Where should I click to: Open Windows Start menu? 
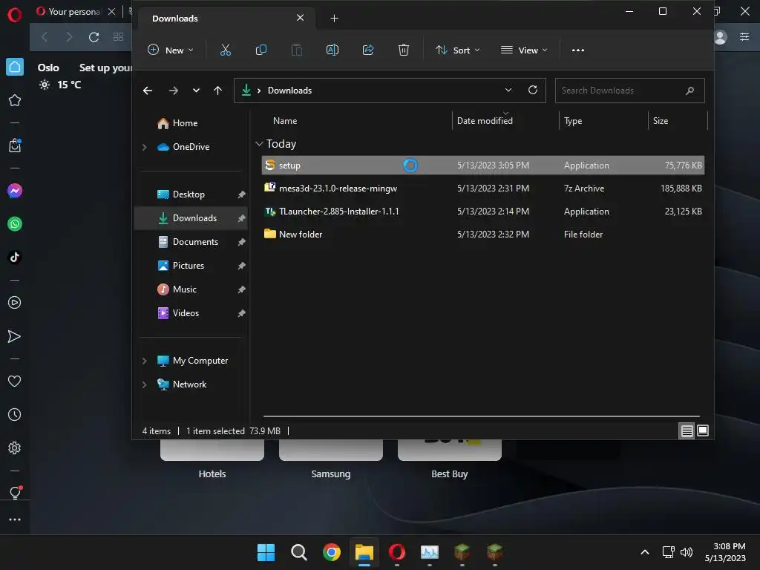[266, 552]
